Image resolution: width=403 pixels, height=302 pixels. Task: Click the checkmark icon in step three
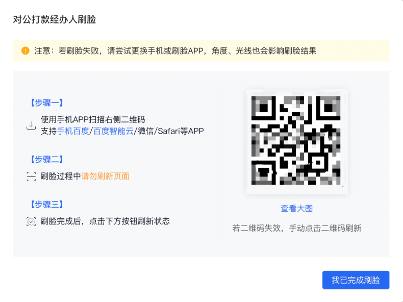(31, 221)
